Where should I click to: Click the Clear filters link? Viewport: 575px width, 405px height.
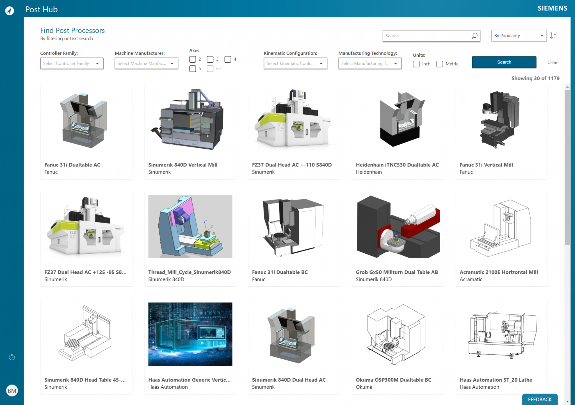[x=552, y=62]
